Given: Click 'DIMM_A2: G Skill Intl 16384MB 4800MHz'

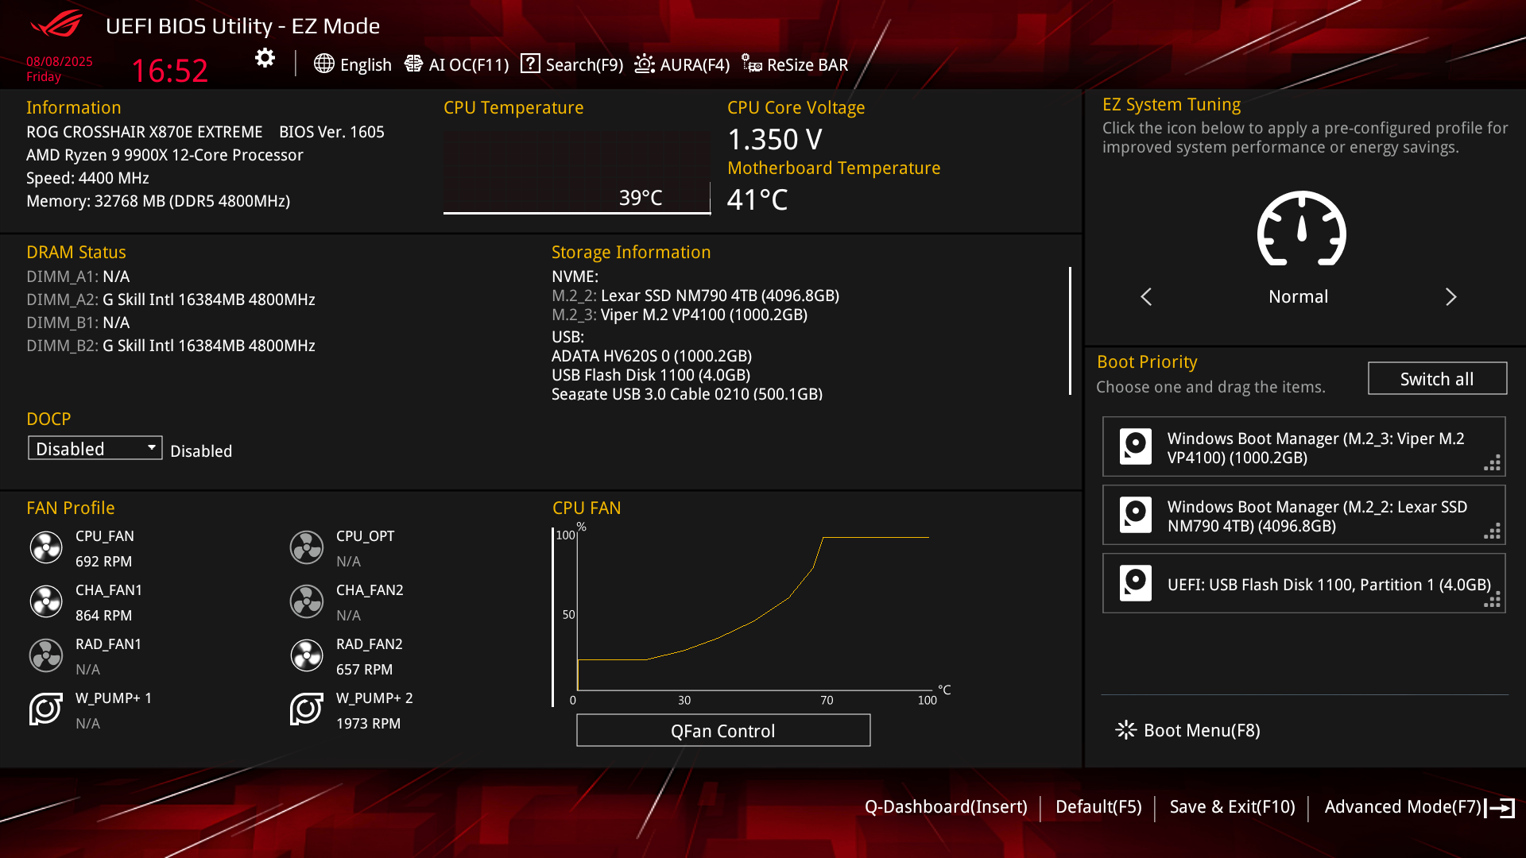Looking at the screenshot, I should pos(171,300).
